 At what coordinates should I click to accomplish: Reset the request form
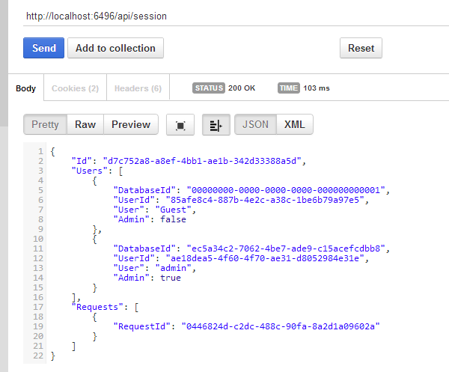tap(361, 48)
